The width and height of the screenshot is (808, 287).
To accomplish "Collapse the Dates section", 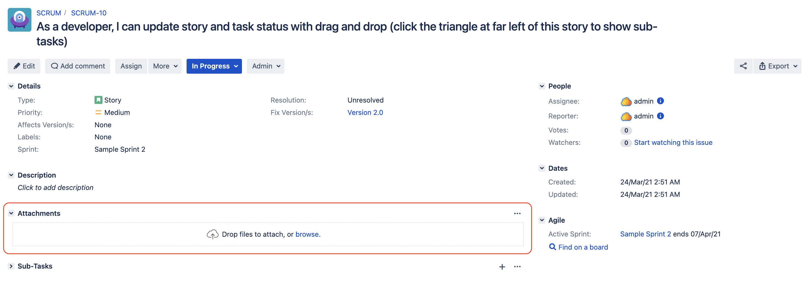I will pyautogui.click(x=542, y=168).
